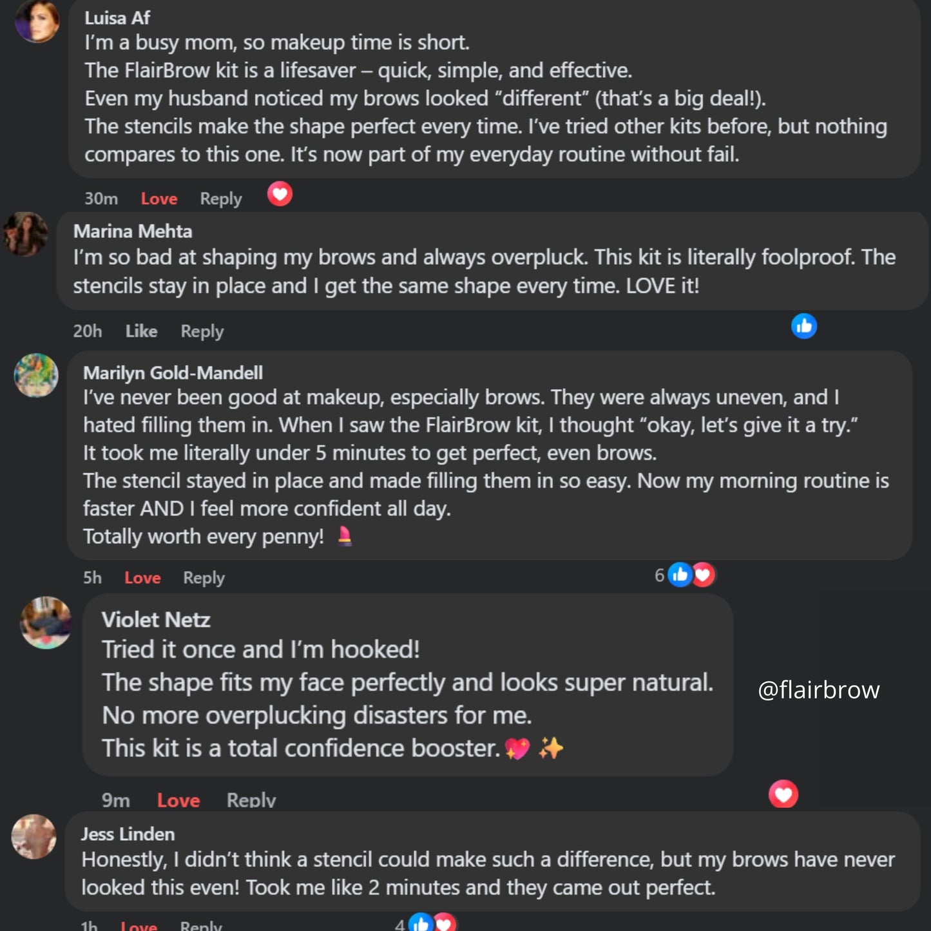
Task: Click the 20h timestamp on Marina's comment
Action: coord(88,331)
